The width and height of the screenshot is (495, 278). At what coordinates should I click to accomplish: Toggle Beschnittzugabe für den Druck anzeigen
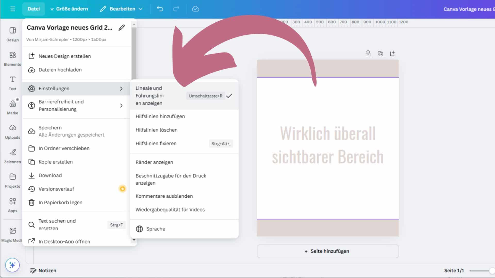(171, 179)
